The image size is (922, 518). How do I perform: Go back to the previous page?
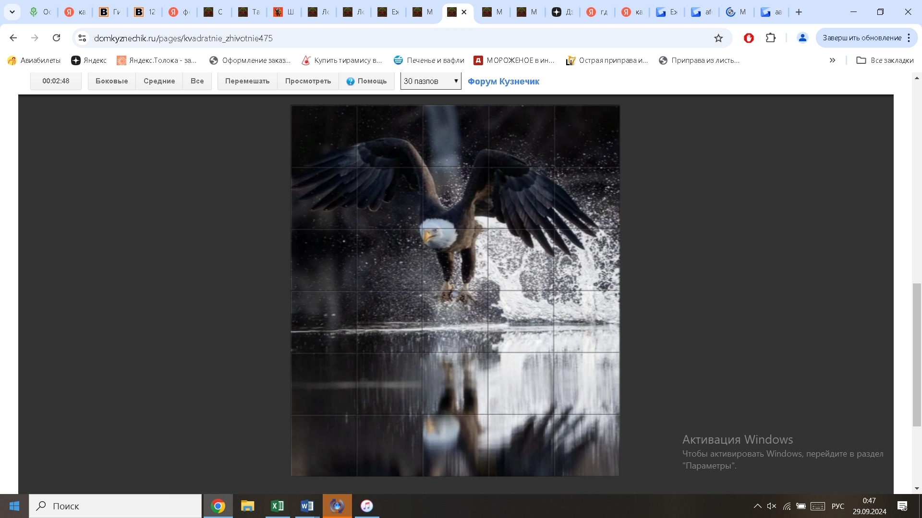(13, 38)
